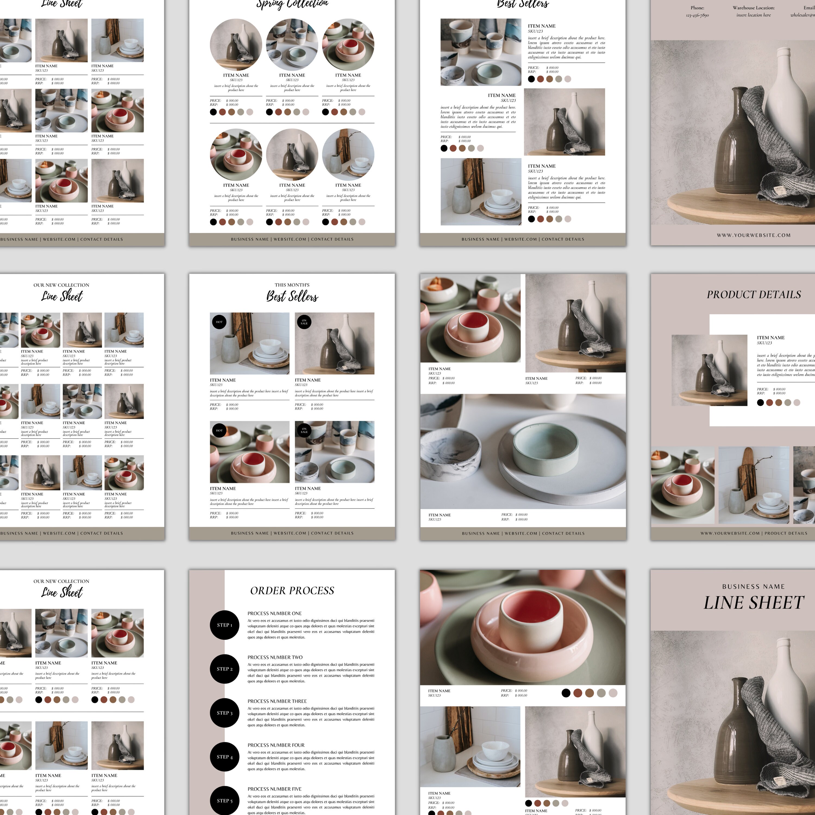Select the circular white bowls with cutting board photo
The image size is (815, 815).
[348, 154]
